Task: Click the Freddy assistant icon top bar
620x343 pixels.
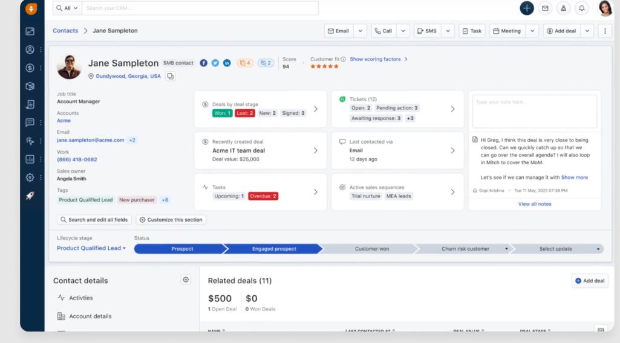Action: click(564, 8)
